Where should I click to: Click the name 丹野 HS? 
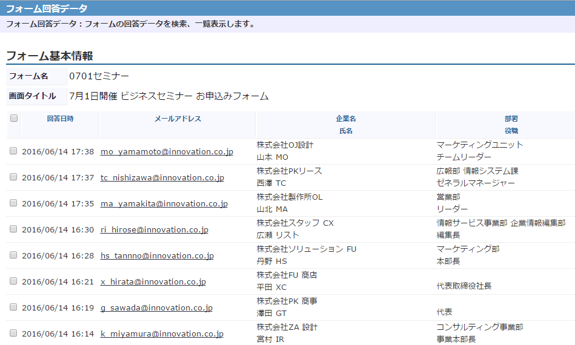point(271,261)
